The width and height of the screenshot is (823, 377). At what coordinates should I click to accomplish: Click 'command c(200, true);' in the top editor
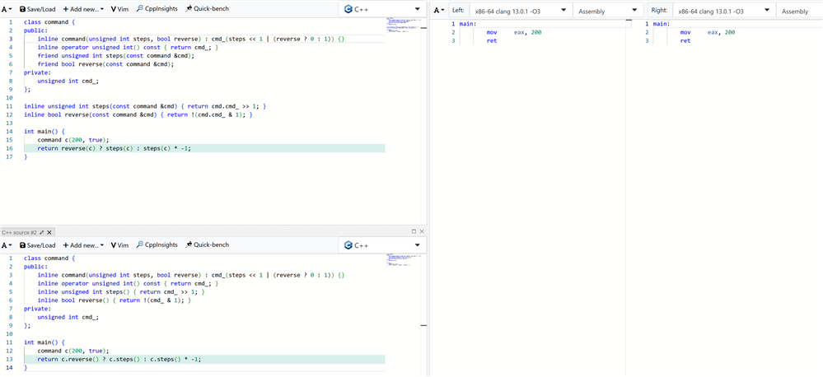pyautogui.click(x=73, y=140)
